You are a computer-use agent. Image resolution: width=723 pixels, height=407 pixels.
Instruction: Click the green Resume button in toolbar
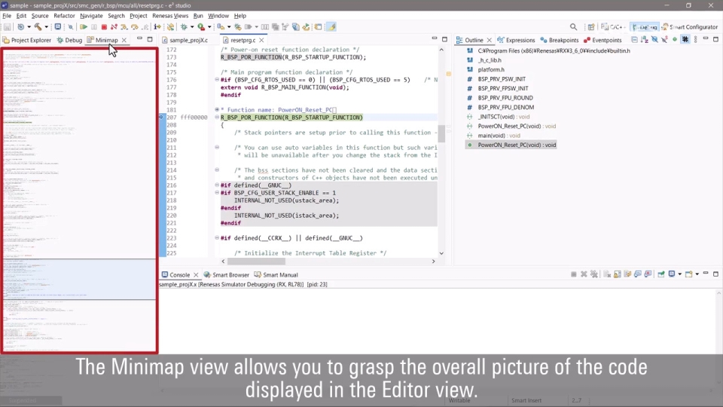click(x=84, y=27)
